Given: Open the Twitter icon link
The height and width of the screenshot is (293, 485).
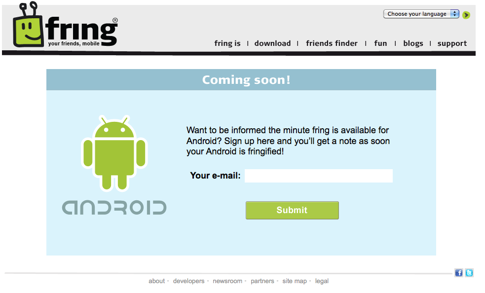Looking at the screenshot, I should (469, 273).
